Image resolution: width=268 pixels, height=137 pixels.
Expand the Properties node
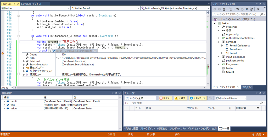pyautogui.click(x=218, y=27)
